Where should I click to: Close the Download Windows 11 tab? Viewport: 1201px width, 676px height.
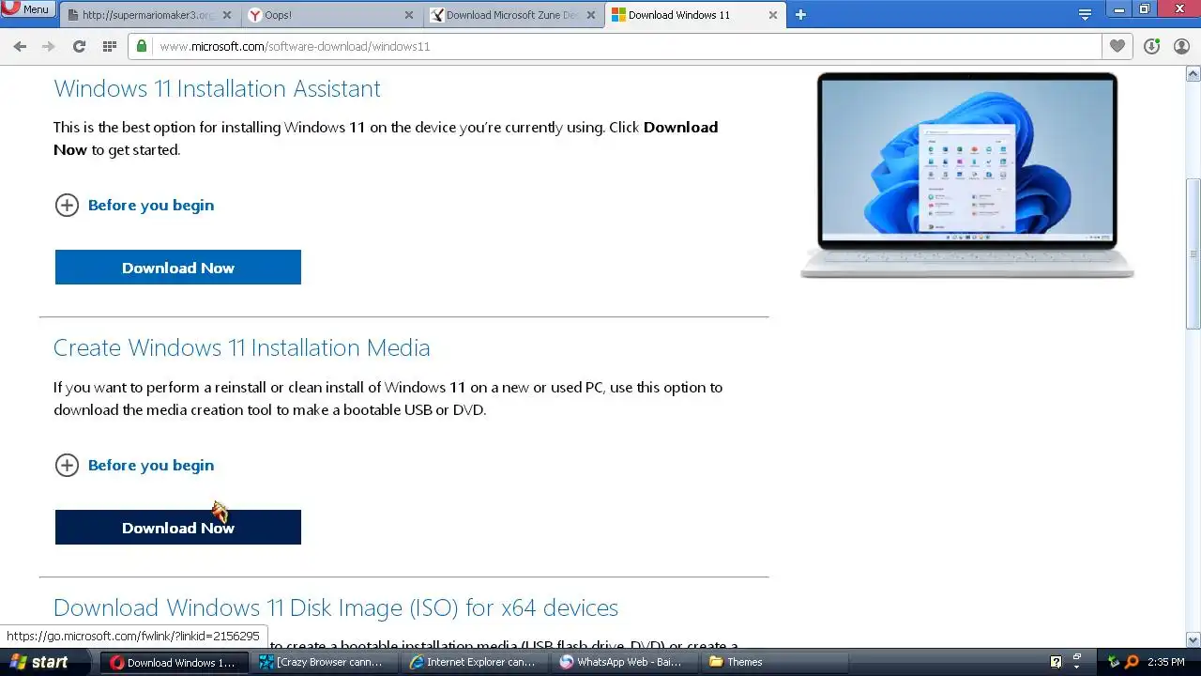(772, 15)
